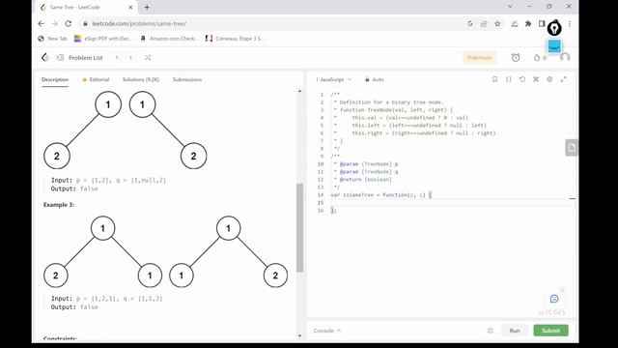The width and height of the screenshot is (618, 348).
Task: Toggle the browser side panel icon
Action: (x=542, y=23)
